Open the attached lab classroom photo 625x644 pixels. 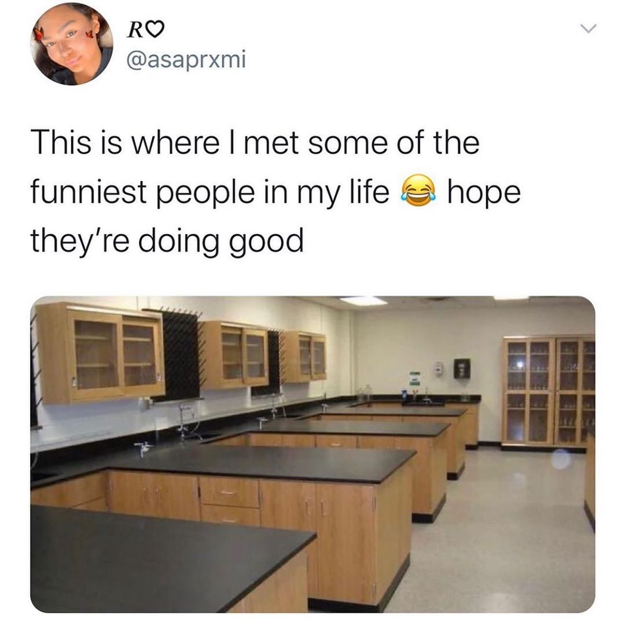click(312, 454)
